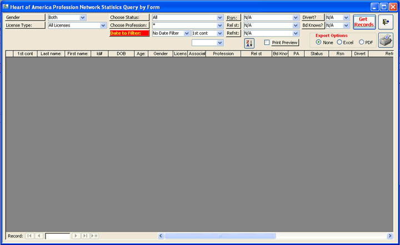This screenshot has height=245, width=400.
Task: Click the Z-A sort icon button
Action: (249, 43)
